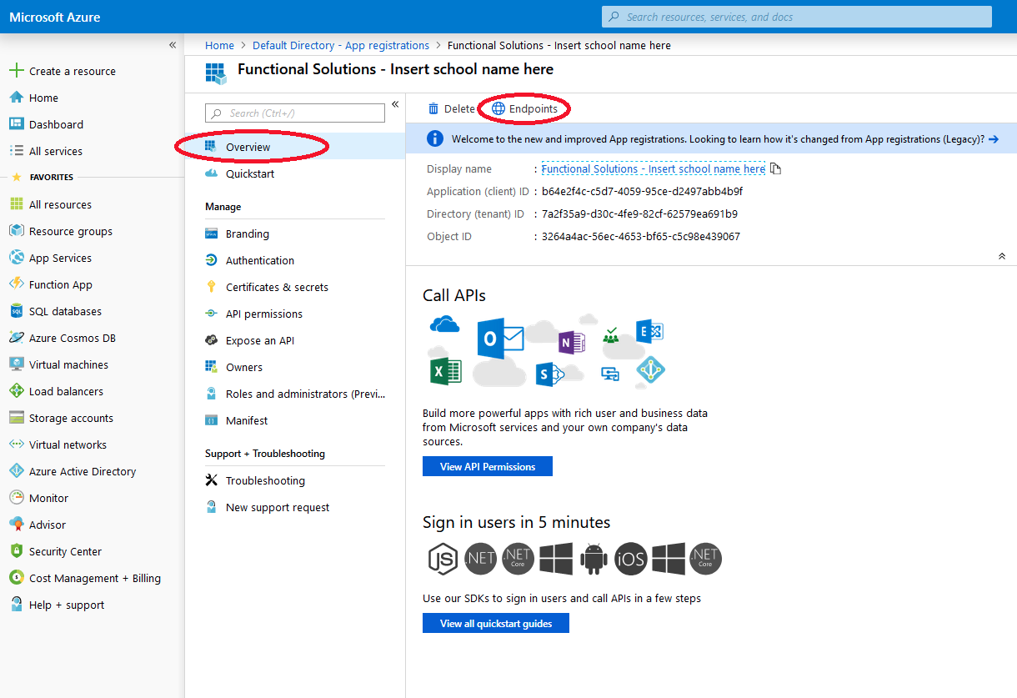Viewport: 1017px width, 698px height.
Task: Click the Virtual networks icon
Action: coord(16,444)
